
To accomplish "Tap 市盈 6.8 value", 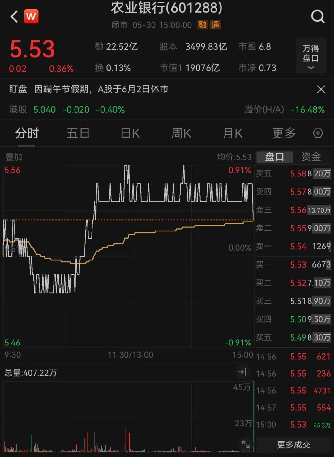I will [255, 47].
